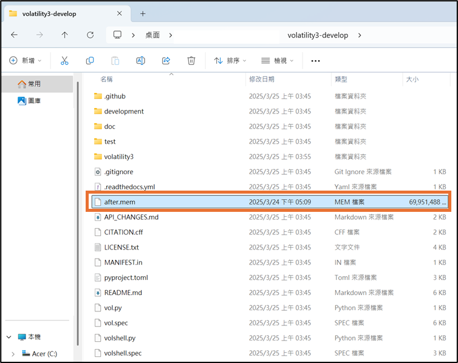Click the LICENSE.txt file icon

[98, 248]
